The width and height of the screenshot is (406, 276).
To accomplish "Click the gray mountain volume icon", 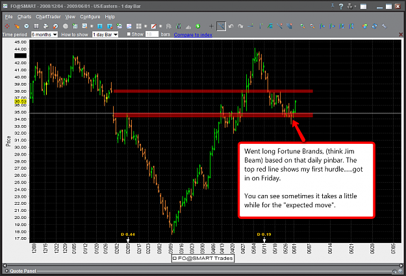I will click(x=188, y=27).
